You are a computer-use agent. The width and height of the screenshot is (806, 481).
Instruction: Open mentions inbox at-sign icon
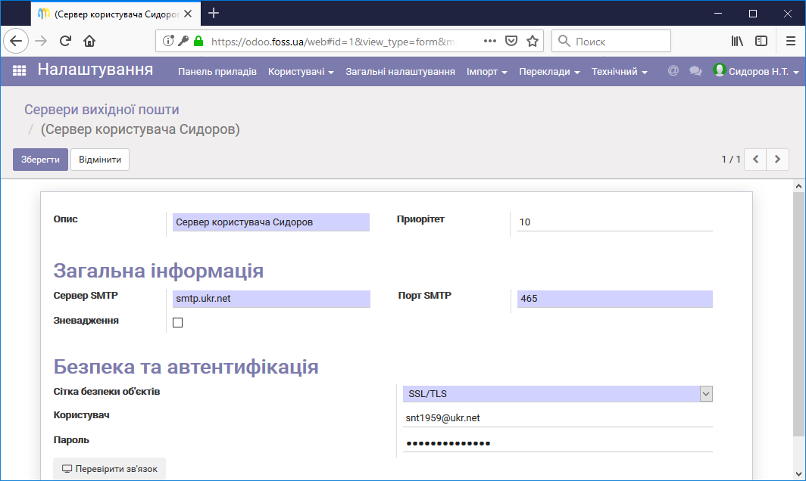point(673,71)
